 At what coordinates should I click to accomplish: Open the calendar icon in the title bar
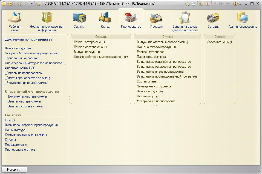[x=208, y=4]
